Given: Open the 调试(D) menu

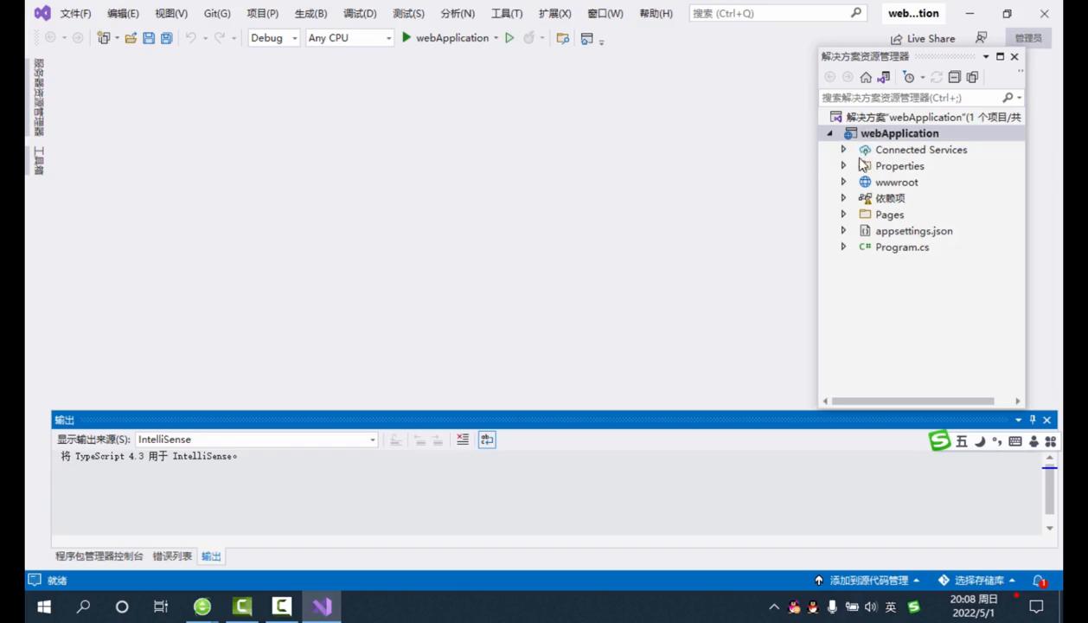Looking at the screenshot, I should pos(360,13).
